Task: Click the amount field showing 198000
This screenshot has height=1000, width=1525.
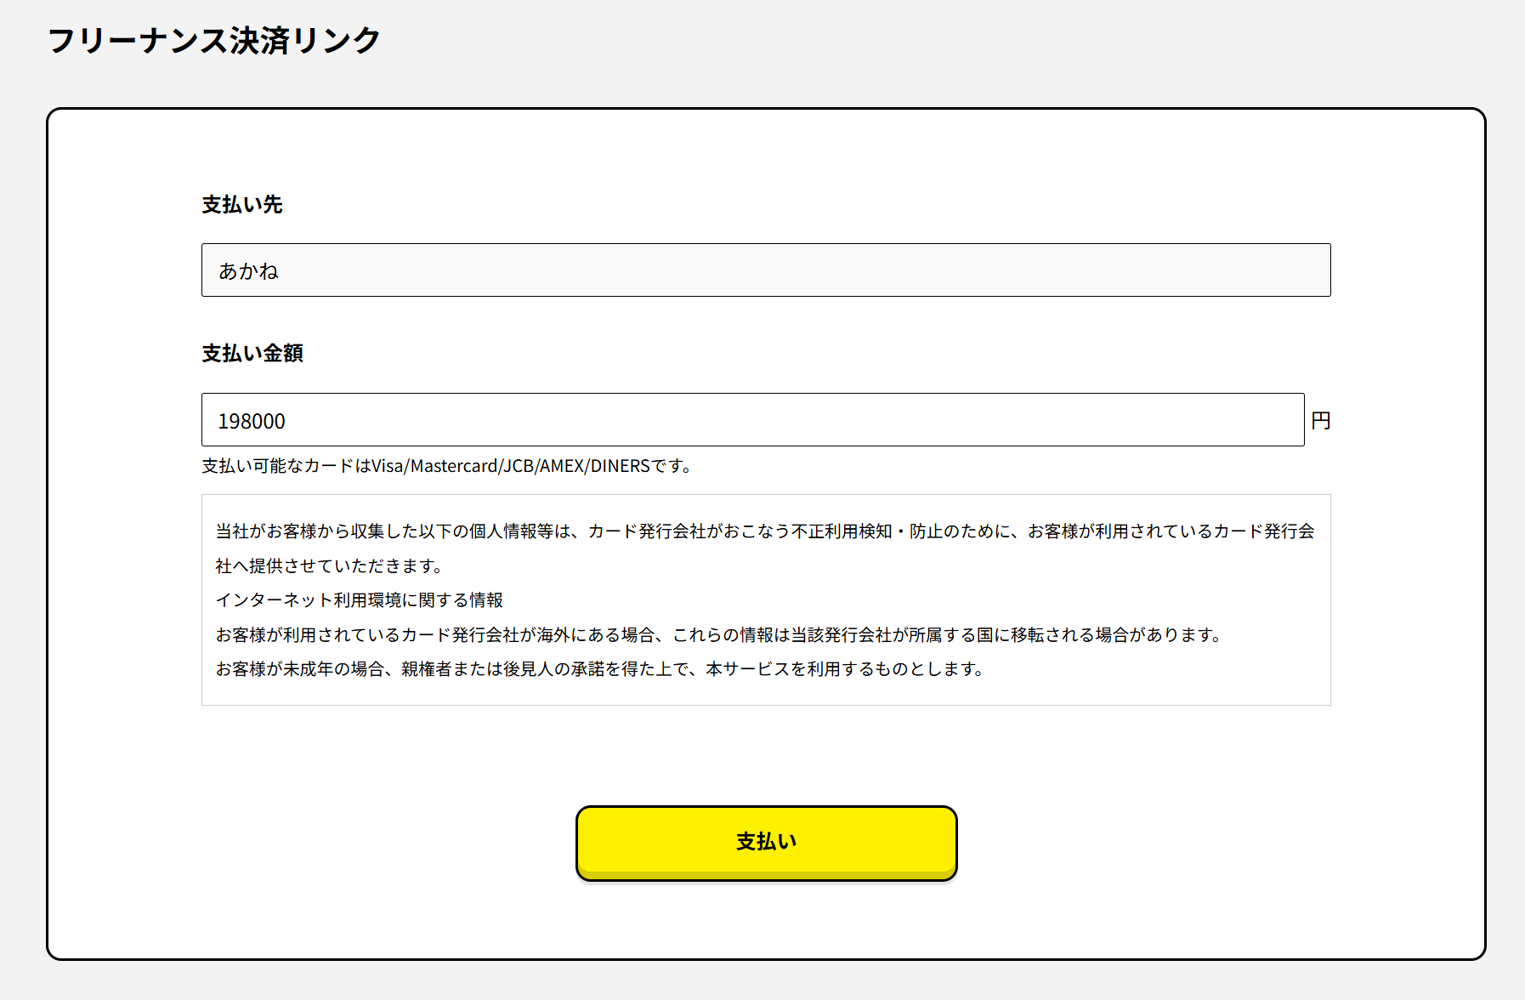Action: click(x=752, y=420)
